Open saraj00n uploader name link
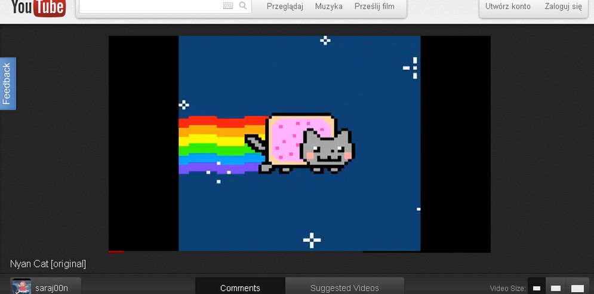 pos(51,288)
